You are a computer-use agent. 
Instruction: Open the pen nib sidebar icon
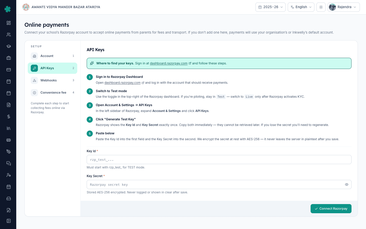(9, 152)
